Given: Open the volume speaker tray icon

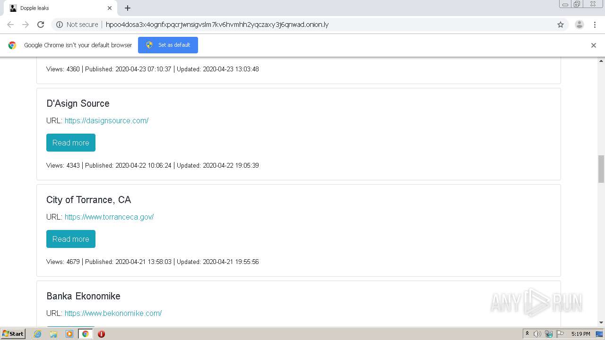Looking at the screenshot, I should pos(537,334).
